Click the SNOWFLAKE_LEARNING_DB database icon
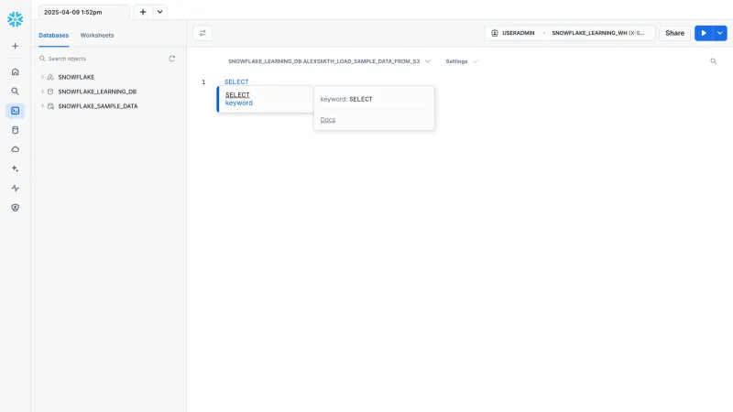 tap(50, 92)
